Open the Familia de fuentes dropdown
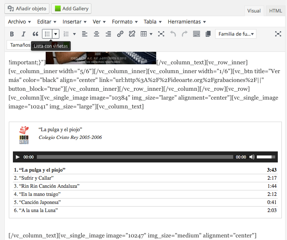Viewport: 287px width, 240px height. (x=236, y=34)
